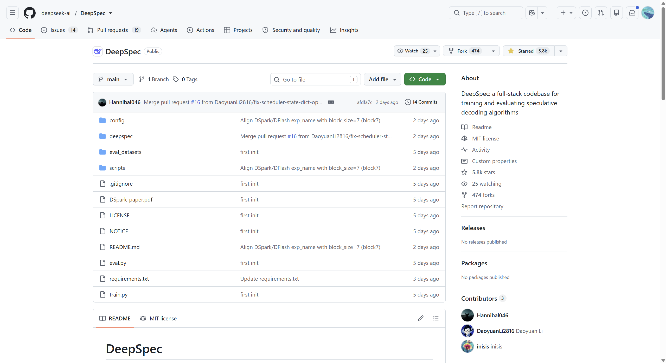This screenshot has height=363, width=666.
Task: Open the Copilot chat icon
Action: (x=532, y=13)
